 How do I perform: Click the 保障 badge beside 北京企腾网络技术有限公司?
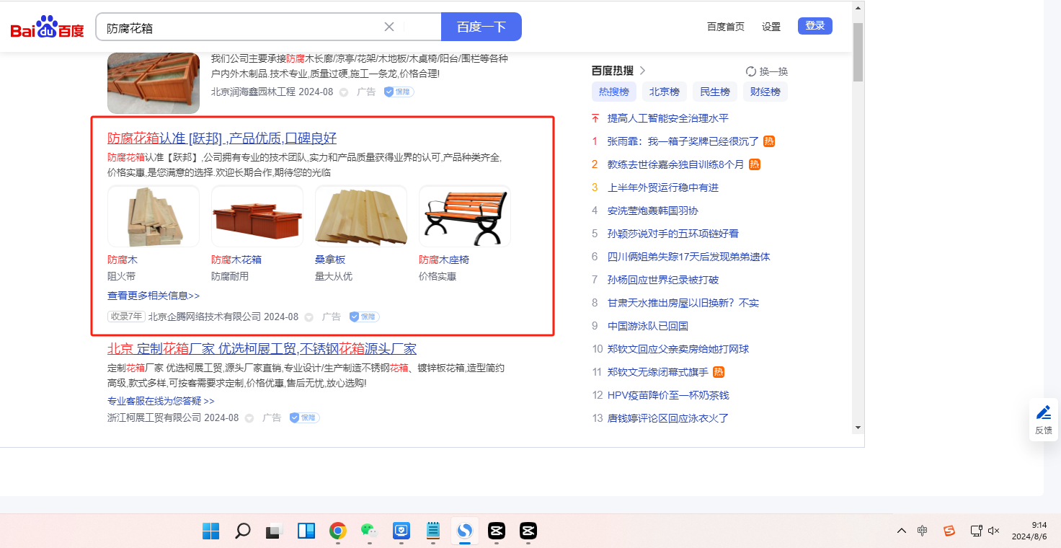tap(364, 317)
